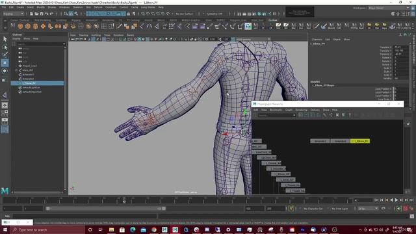Click the range slider bar below the timeline

[x=105, y=209]
